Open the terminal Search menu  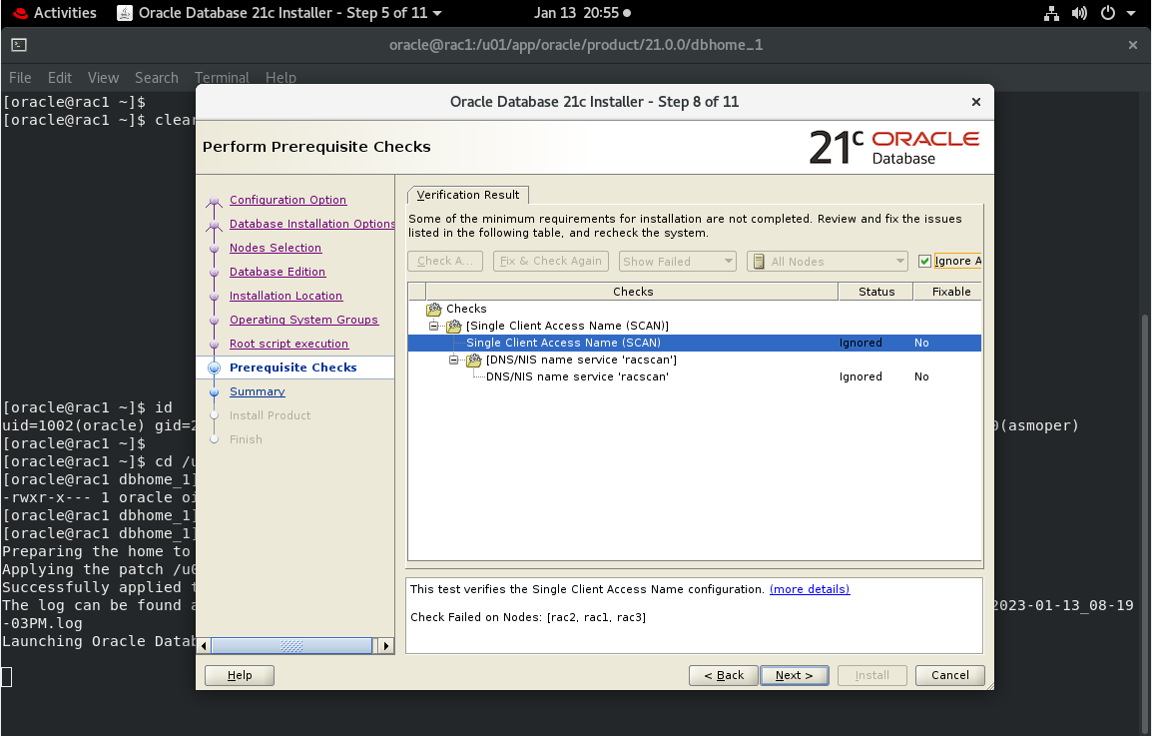pos(157,77)
